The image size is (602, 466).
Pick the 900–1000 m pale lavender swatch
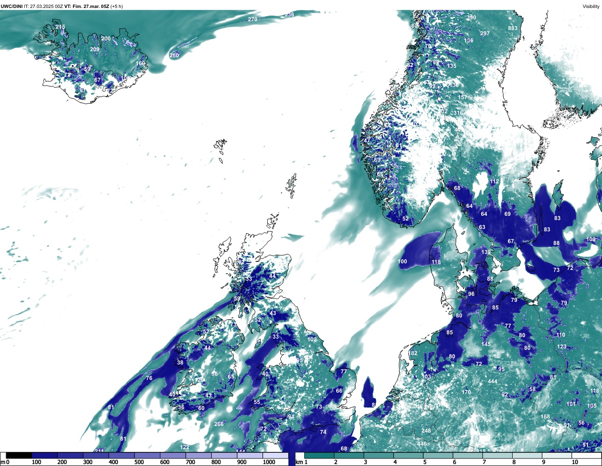[x=250, y=456]
